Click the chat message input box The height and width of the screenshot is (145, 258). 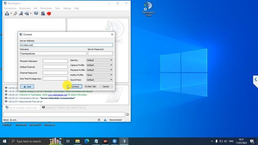tap(64, 114)
